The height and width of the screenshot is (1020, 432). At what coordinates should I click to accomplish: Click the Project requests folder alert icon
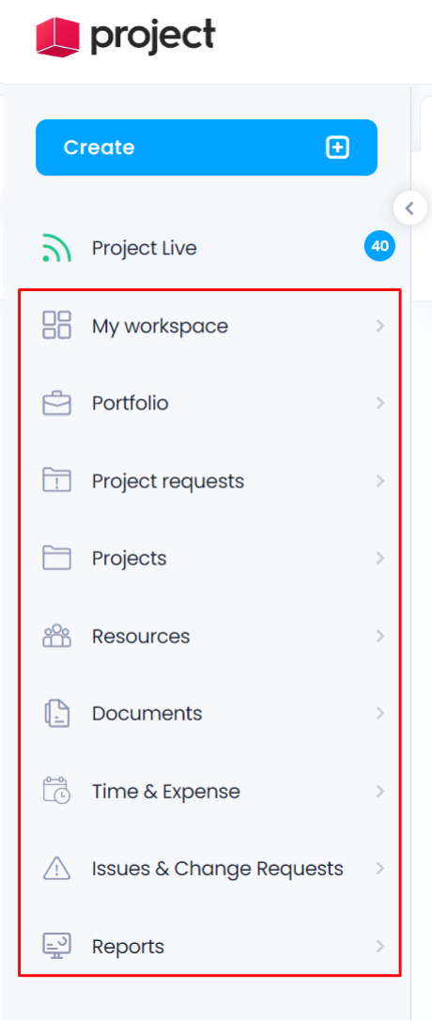pyautogui.click(x=56, y=481)
